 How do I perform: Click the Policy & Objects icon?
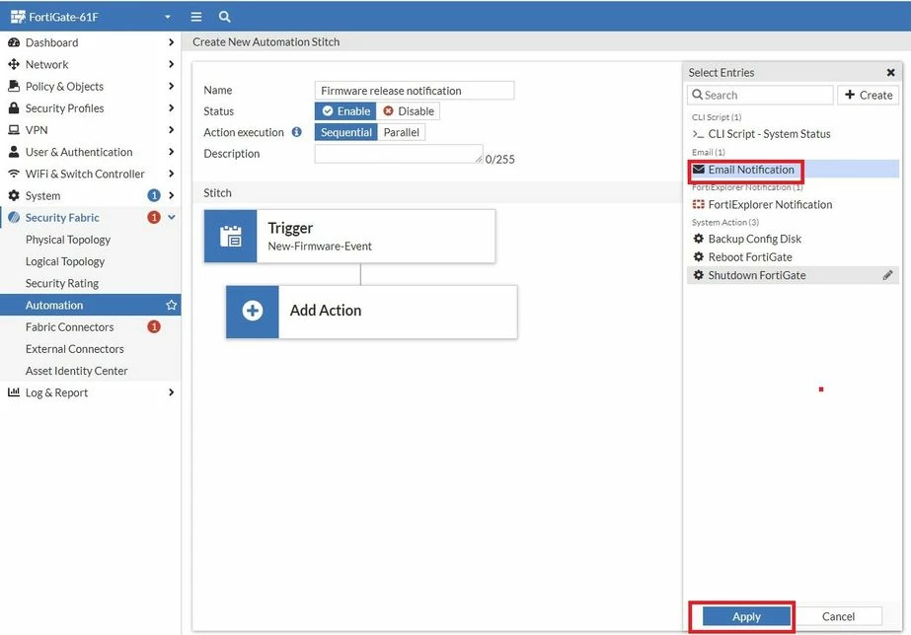[14, 86]
